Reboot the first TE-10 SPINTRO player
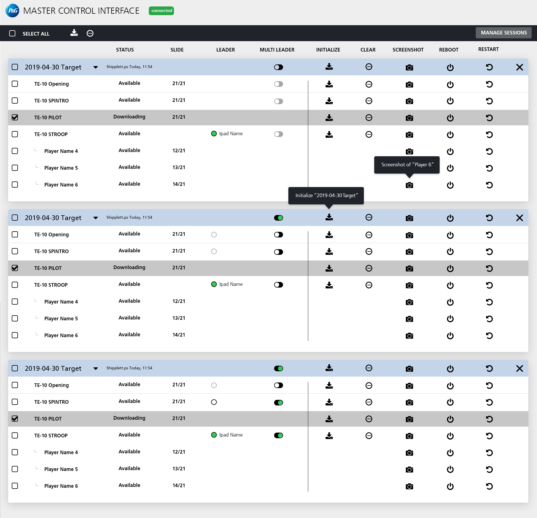Viewport: 537px width, 518px height. coord(450,101)
